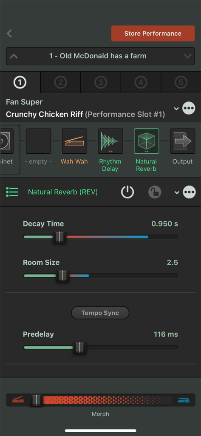Tap the back arrow icon
This screenshot has height=436, width=201.
click(9, 34)
